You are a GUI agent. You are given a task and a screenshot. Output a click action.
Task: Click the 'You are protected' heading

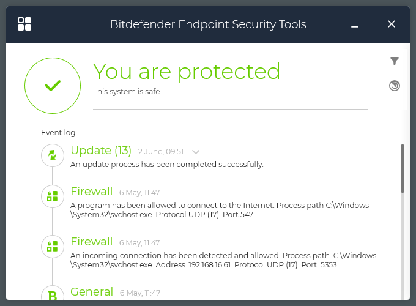tap(187, 72)
